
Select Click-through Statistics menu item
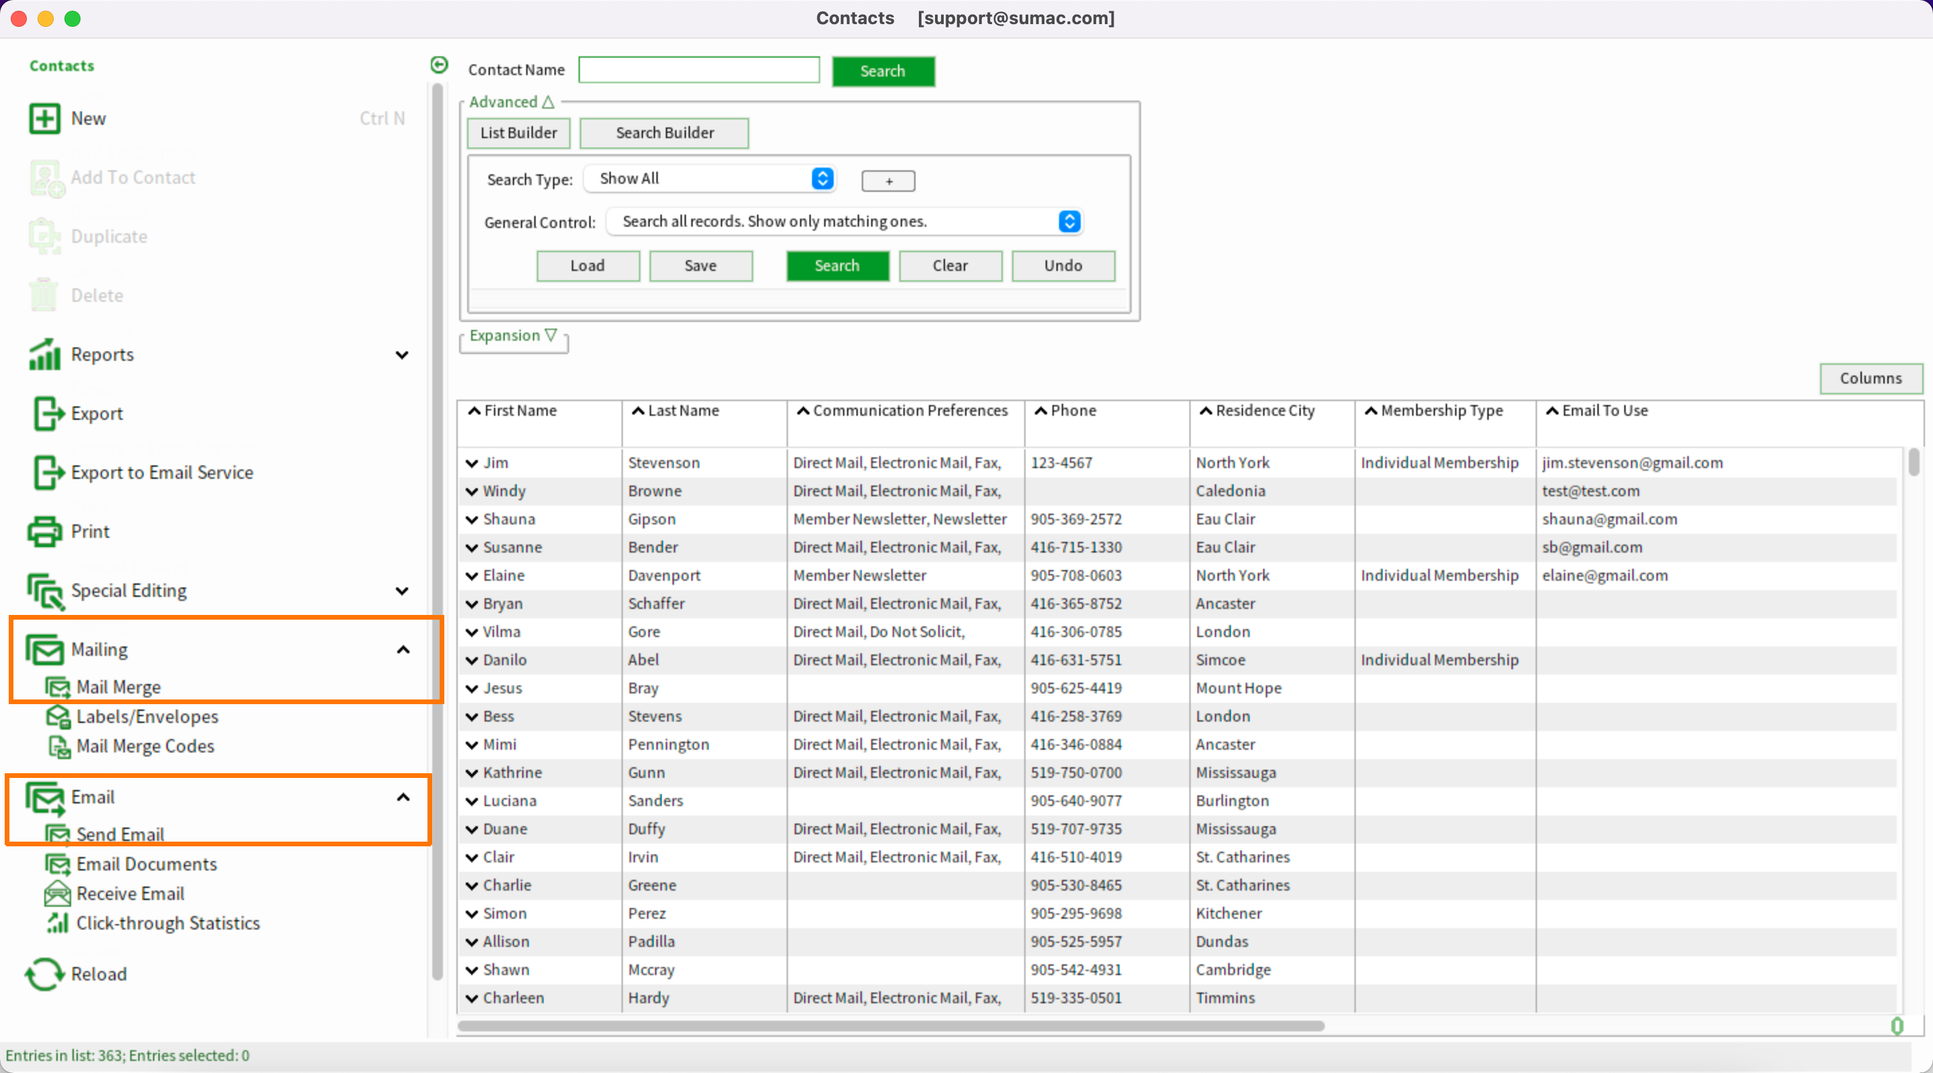(x=168, y=923)
